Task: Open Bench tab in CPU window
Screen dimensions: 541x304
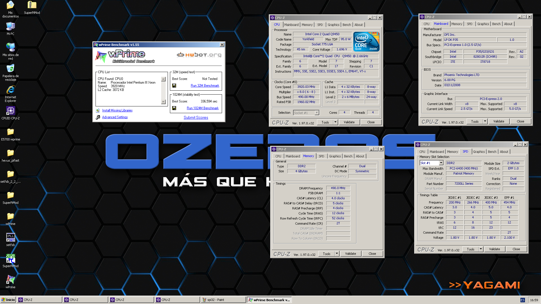Action: (x=347, y=25)
